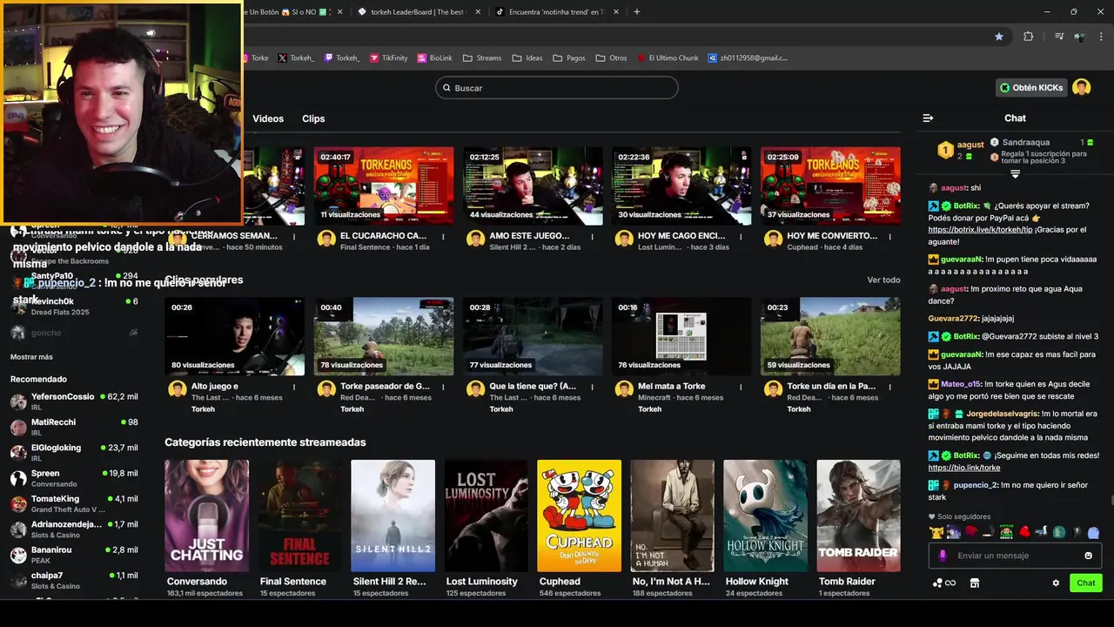
Task: Open the Pagos bookmarks folder
Action: coord(568,58)
